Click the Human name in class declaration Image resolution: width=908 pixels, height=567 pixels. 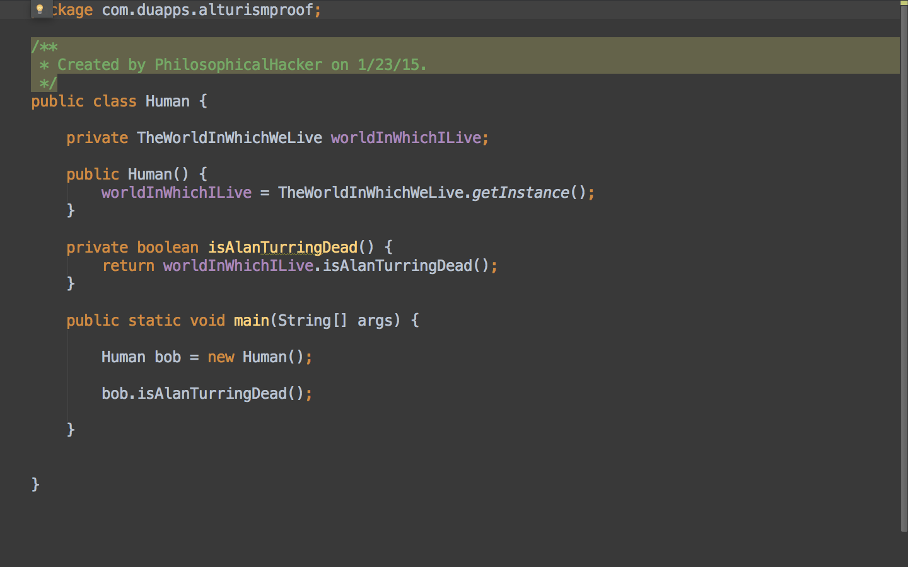[167, 101]
